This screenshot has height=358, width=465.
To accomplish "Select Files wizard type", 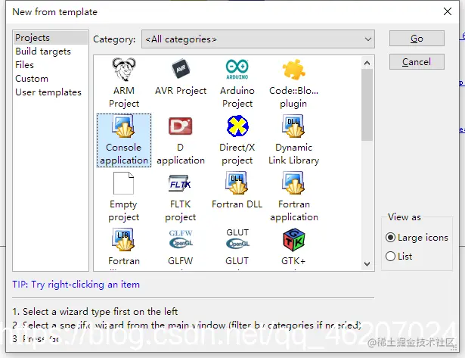I will coord(51,65).
